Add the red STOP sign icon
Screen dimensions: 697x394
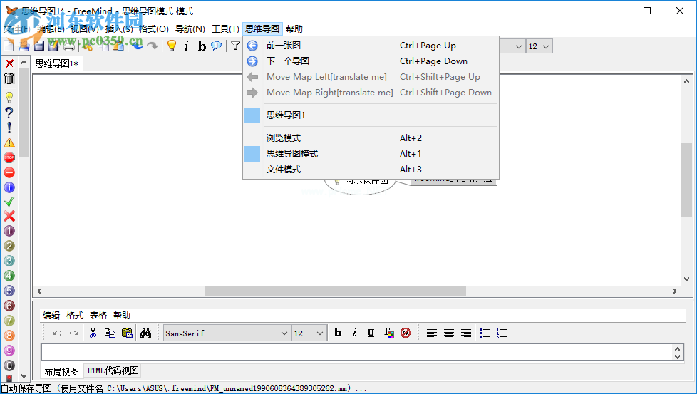[x=9, y=157]
